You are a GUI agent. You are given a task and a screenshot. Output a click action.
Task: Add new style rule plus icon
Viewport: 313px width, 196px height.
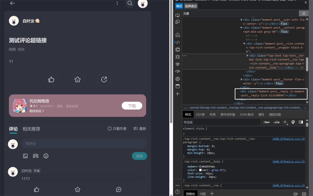point(285,122)
